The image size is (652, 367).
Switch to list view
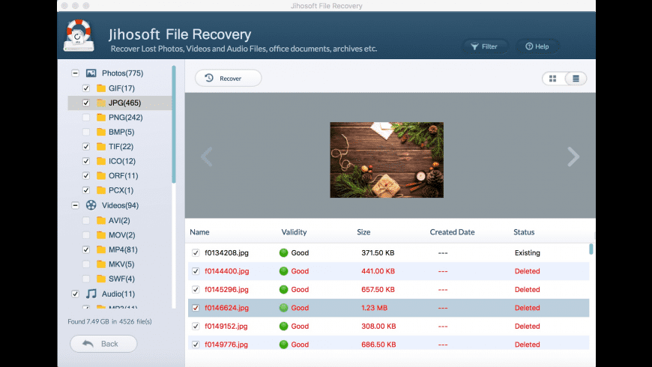576,79
